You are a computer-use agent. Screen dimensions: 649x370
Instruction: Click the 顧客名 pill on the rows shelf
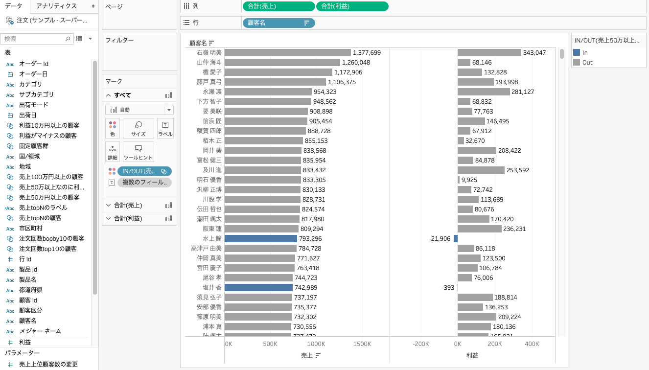(x=279, y=23)
